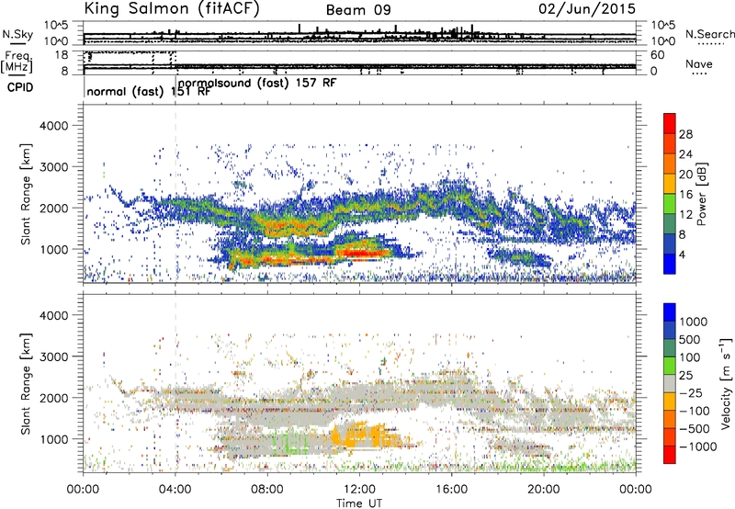Click the '12:00' time axis tick
735x509 pixels.
click(359, 490)
